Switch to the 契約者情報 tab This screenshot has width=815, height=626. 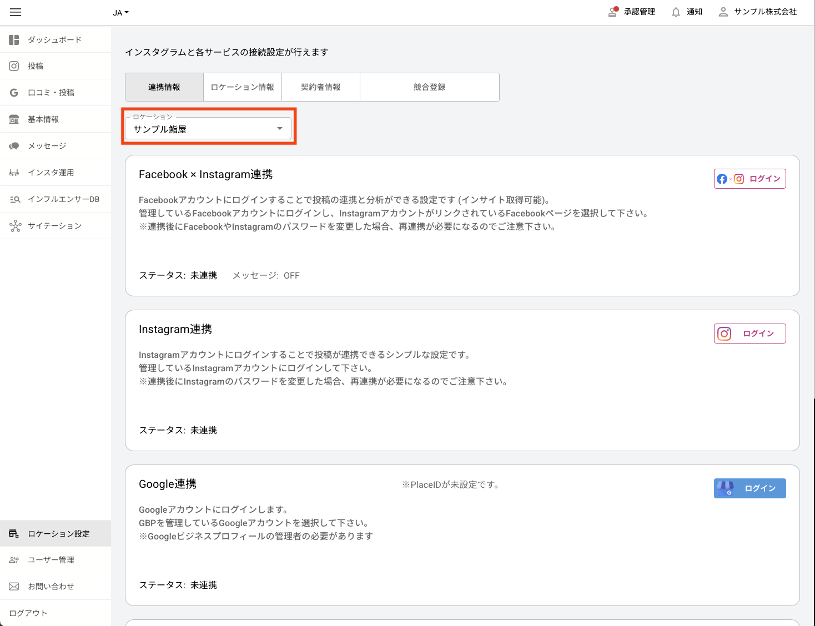coord(321,87)
